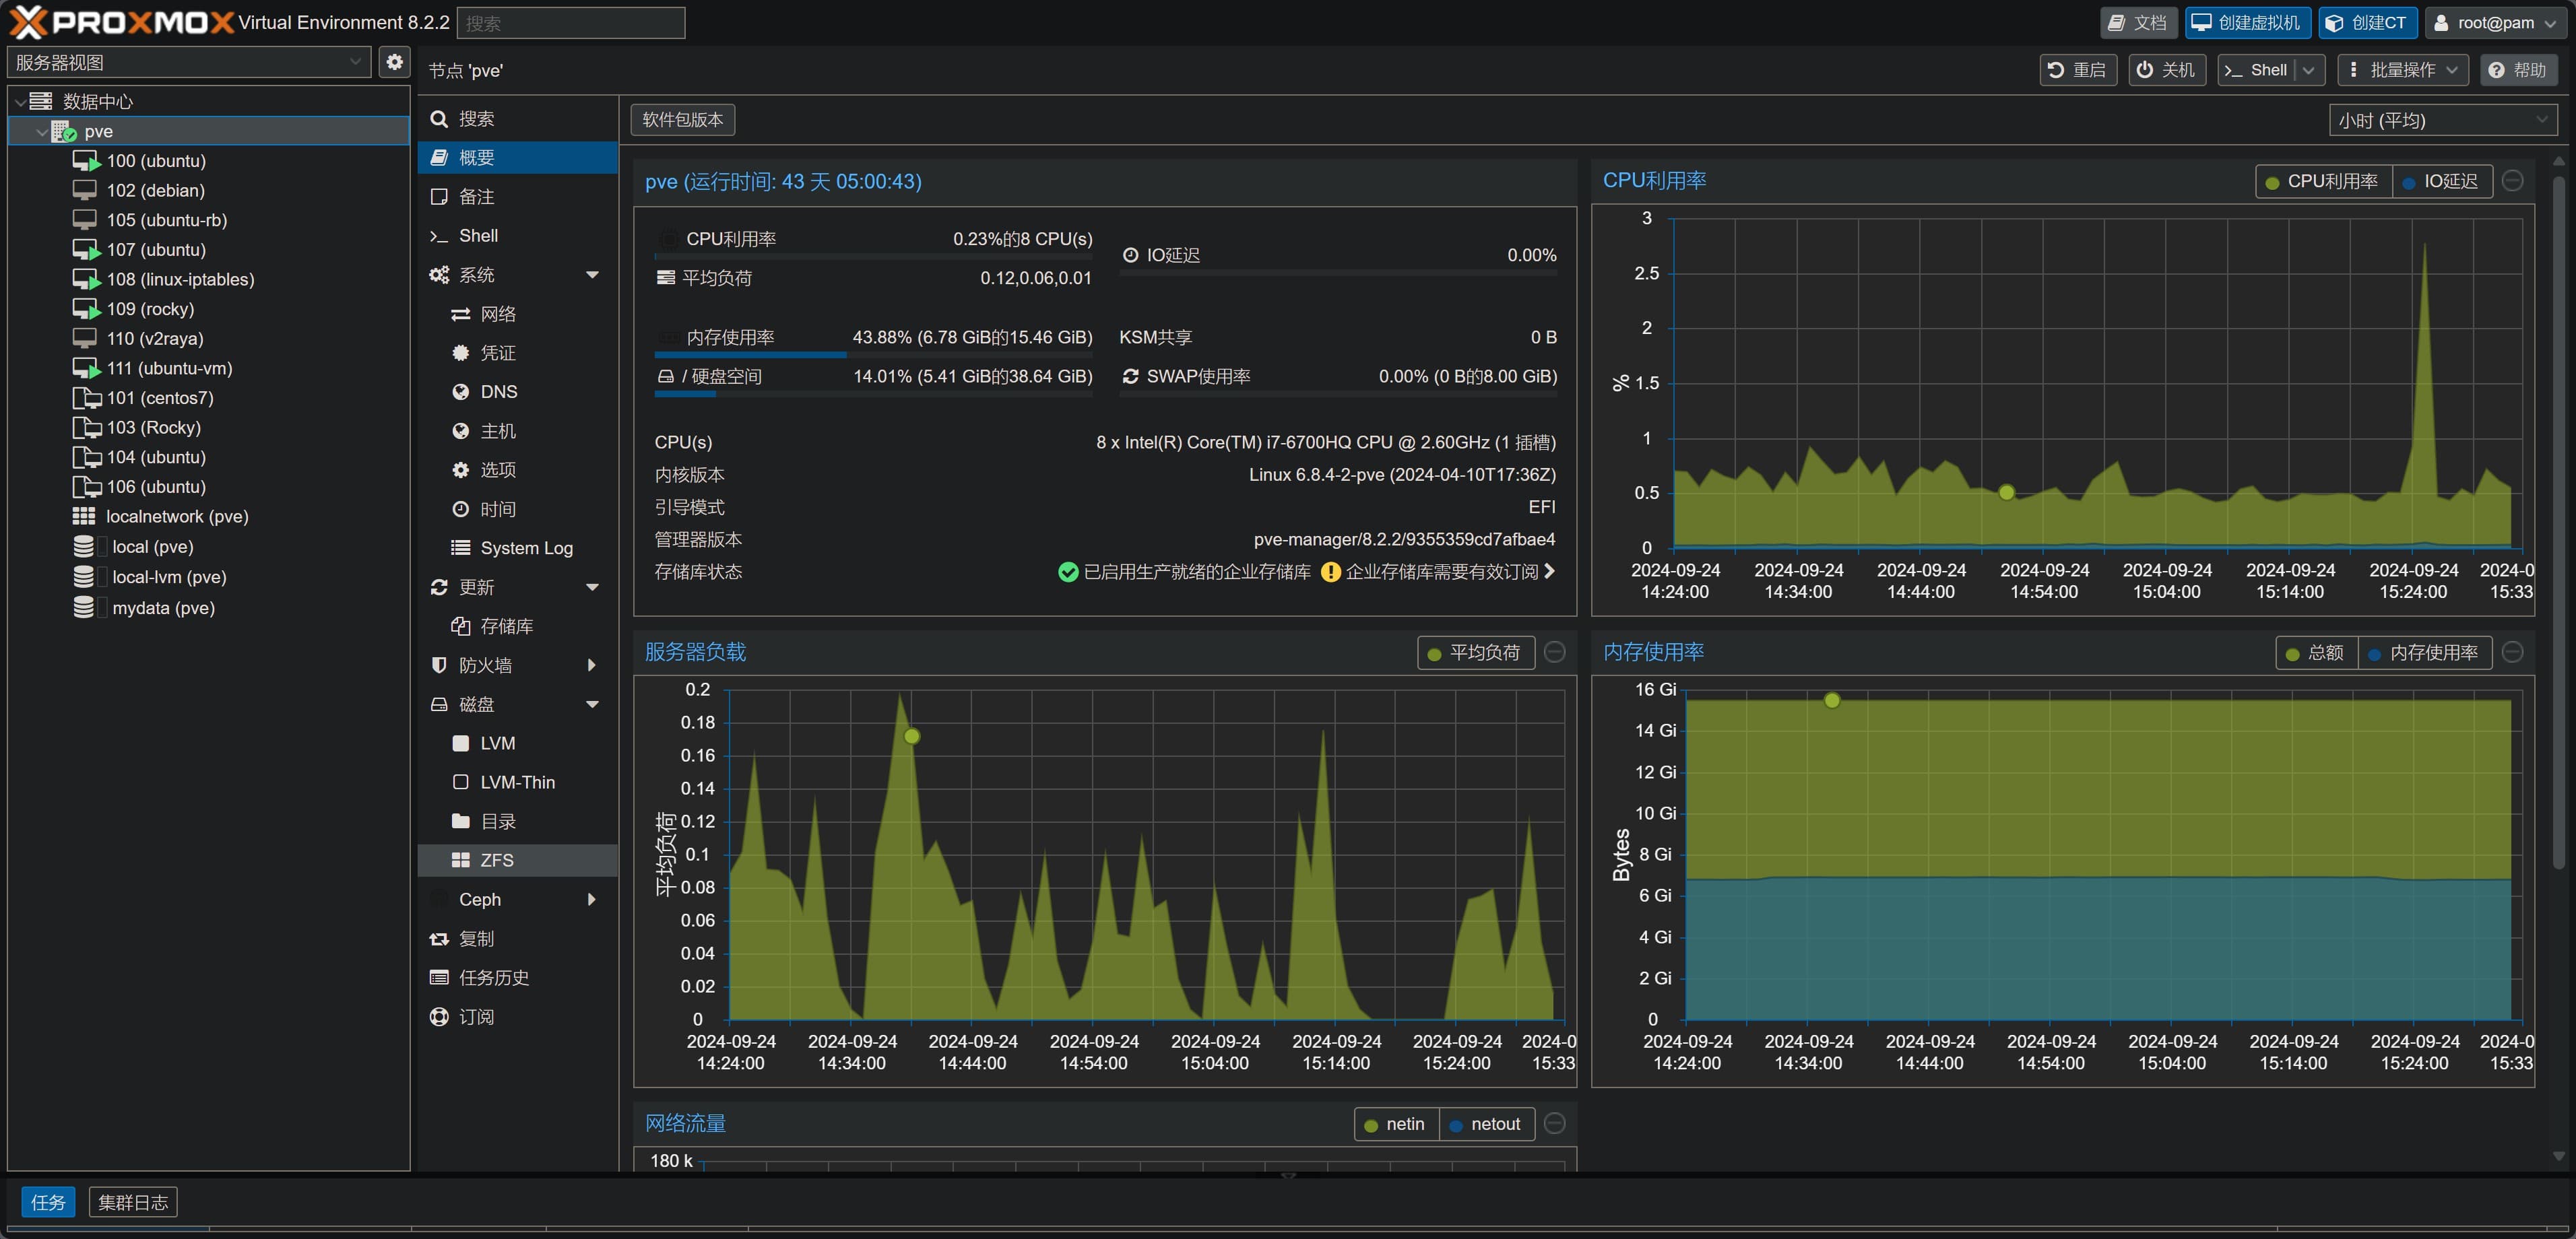Open local (pve) storage icon

(x=84, y=547)
